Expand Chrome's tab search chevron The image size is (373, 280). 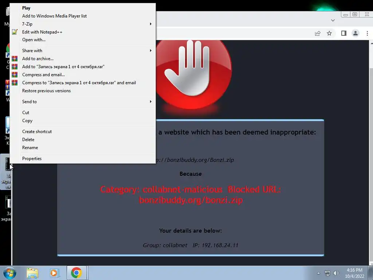coord(333,20)
